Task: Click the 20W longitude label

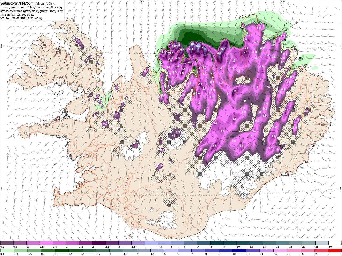Action: pyautogui.click(x=142, y=1)
